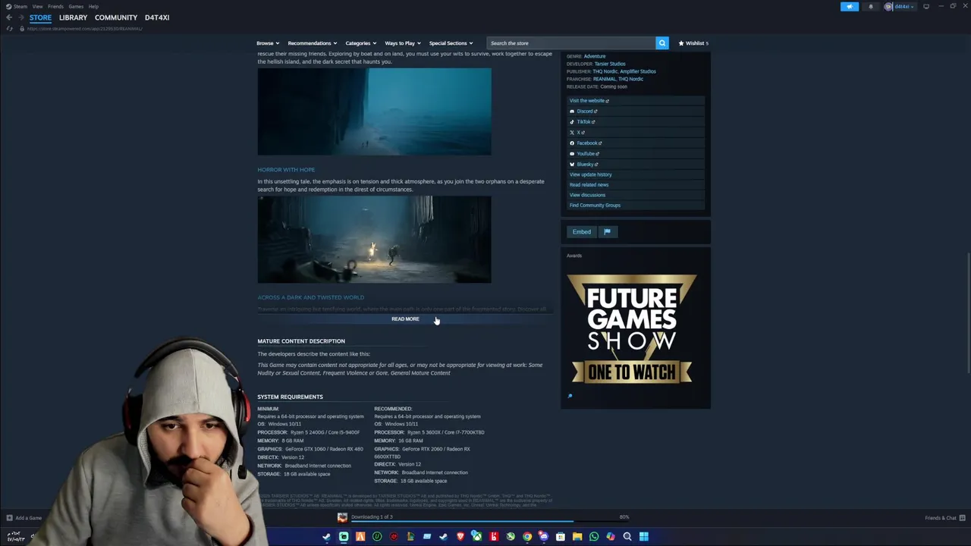Open the d4t4xi account dropdown
The image size is (971, 546).
tap(900, 7)
